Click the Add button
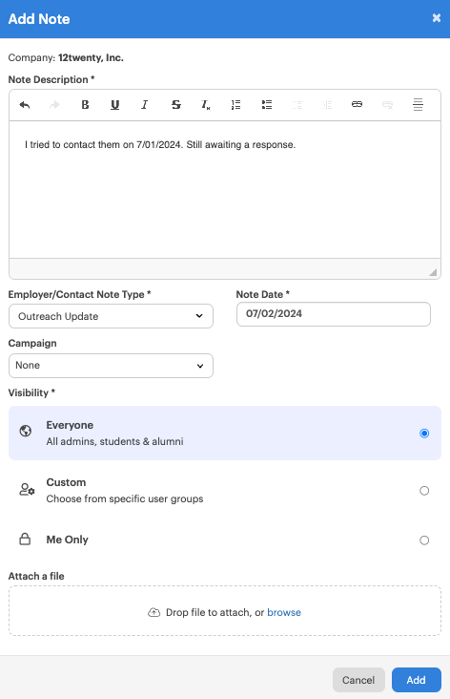450x699 pixels. 417,680
